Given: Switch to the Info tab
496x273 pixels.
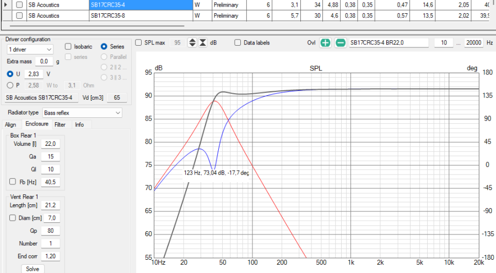Looking at the screenshot, I should click(79, 124).
